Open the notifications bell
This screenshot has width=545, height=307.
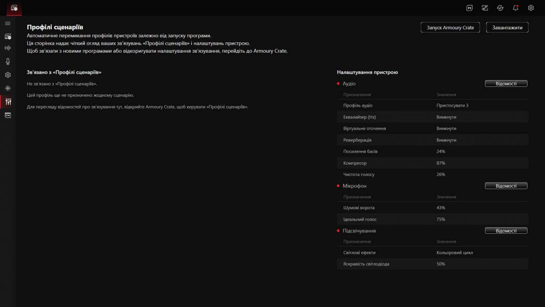pyautogui.click(x=515, y=8)
